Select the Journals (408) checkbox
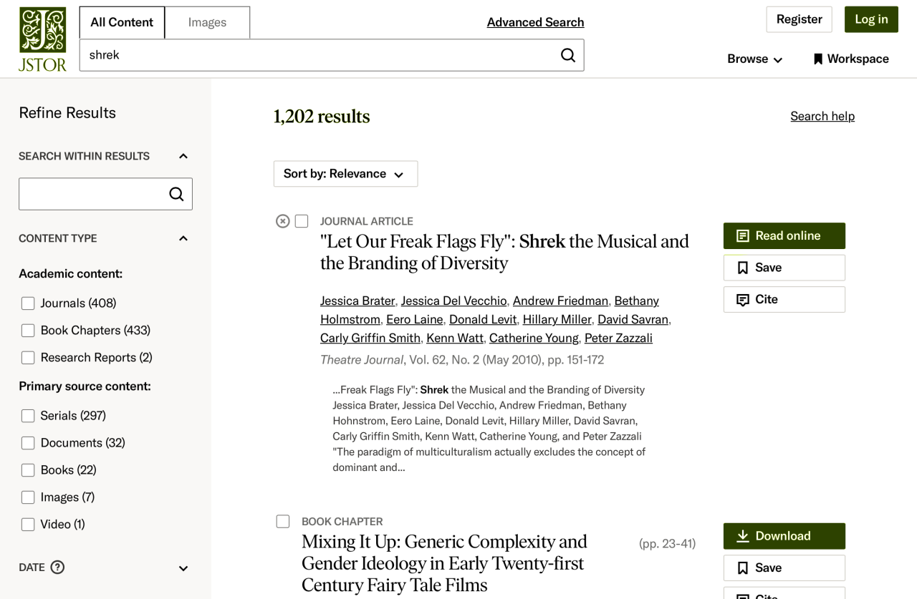The height and width of the screenshot is (599, 917). 28,303
